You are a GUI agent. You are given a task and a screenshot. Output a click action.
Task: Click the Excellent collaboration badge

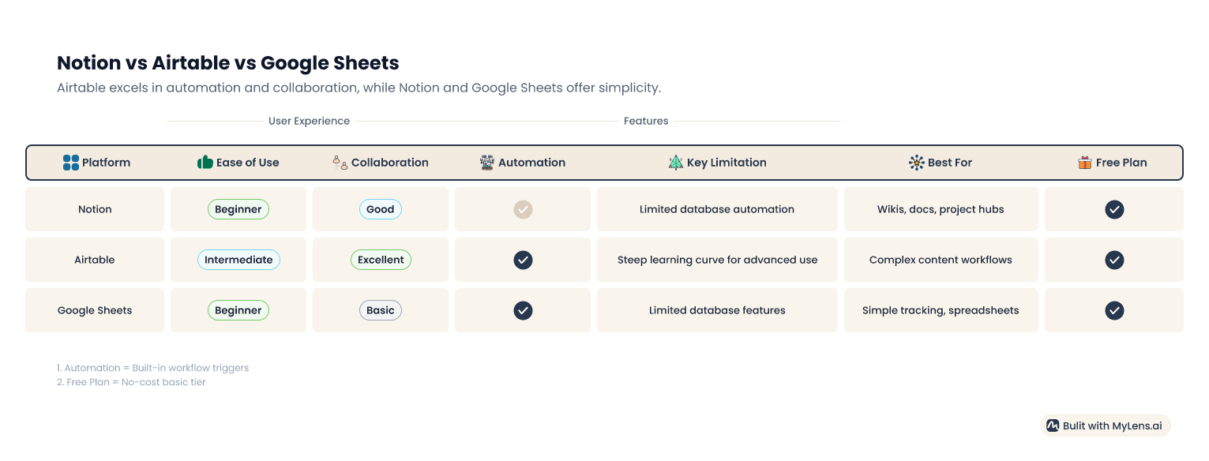click(x=381, y=260)
